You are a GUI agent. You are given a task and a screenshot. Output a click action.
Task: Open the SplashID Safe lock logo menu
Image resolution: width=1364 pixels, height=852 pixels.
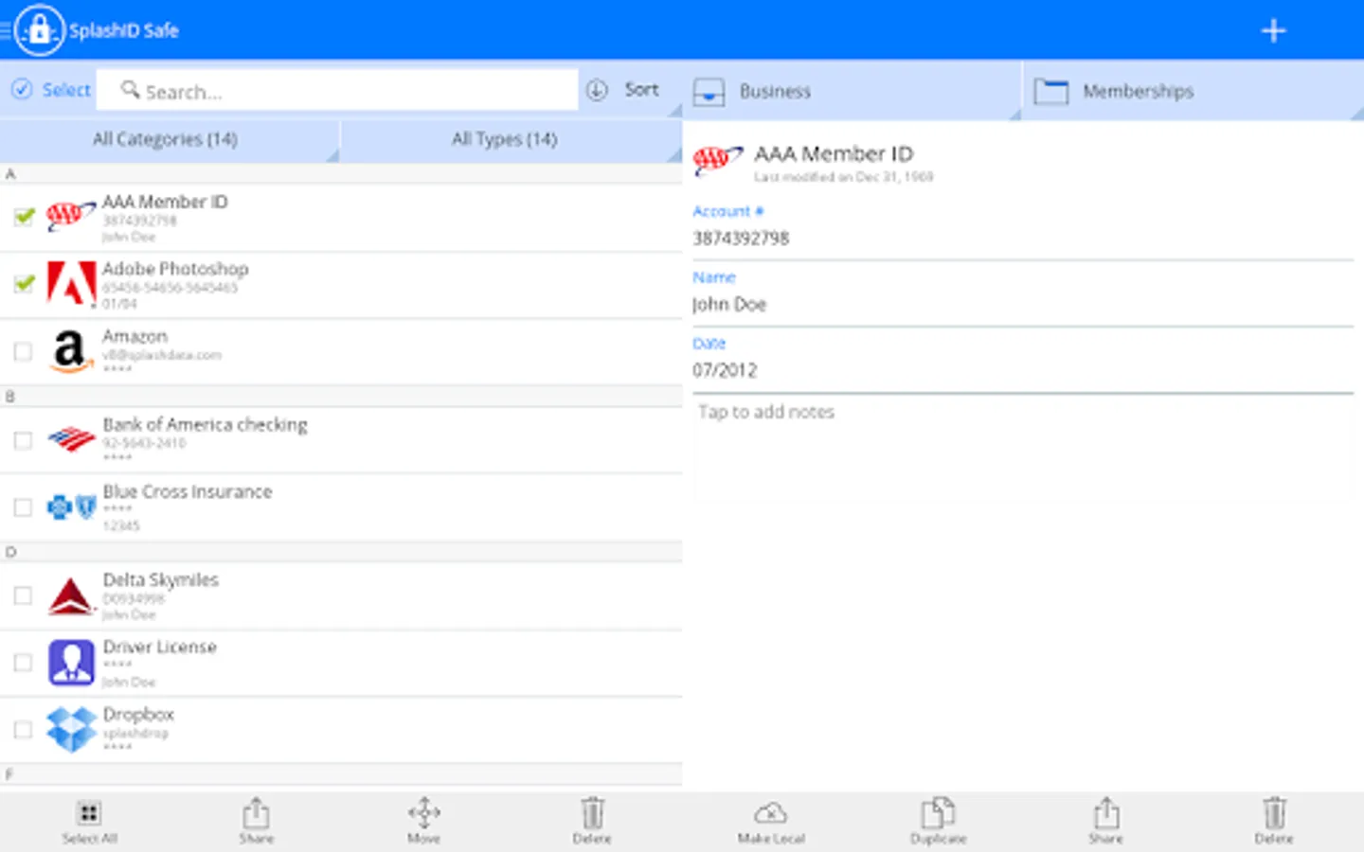pyautogui.click(x=40, y=30)
